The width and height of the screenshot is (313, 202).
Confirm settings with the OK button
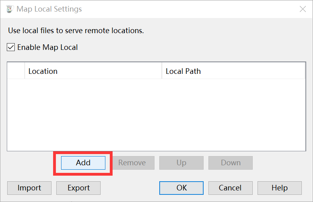coord(181,188)
